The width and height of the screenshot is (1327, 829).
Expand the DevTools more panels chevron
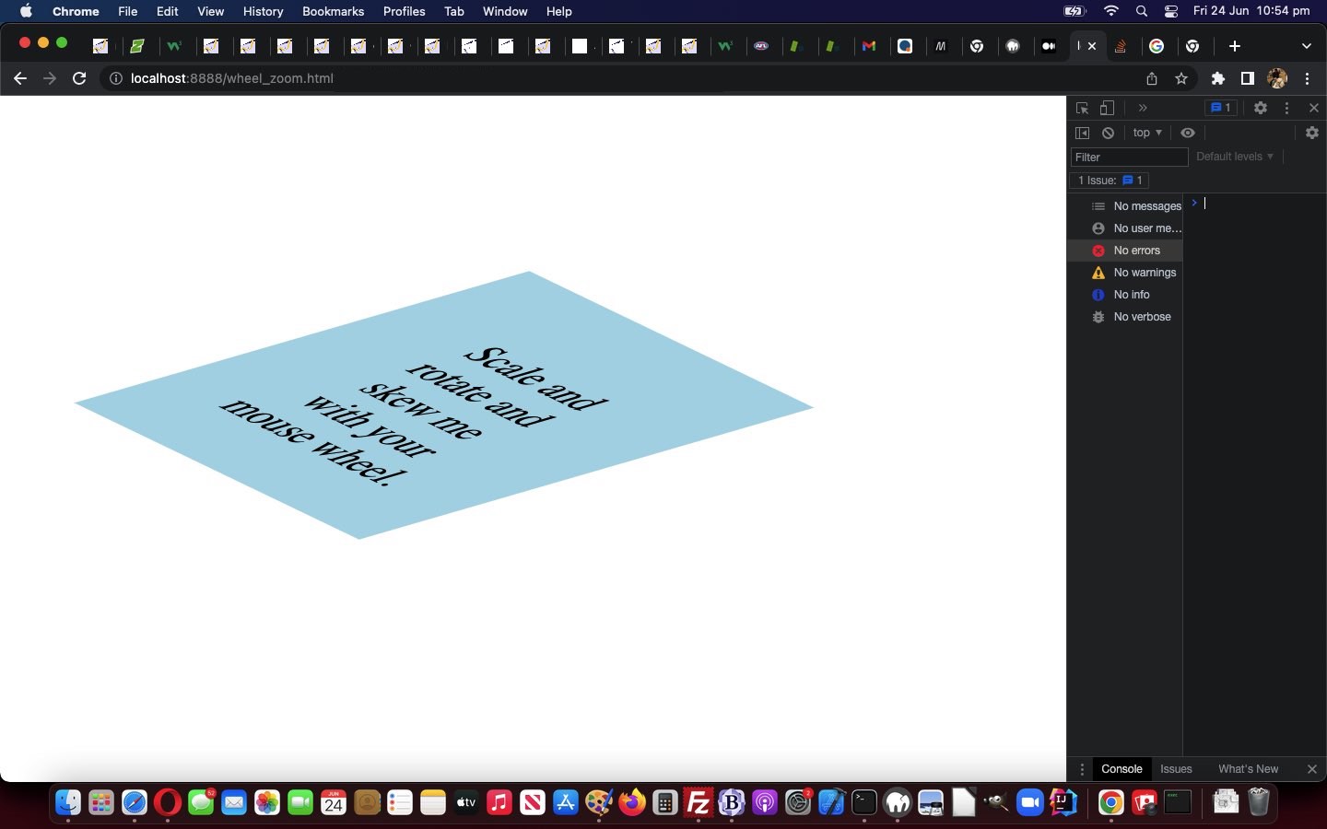1143,108
